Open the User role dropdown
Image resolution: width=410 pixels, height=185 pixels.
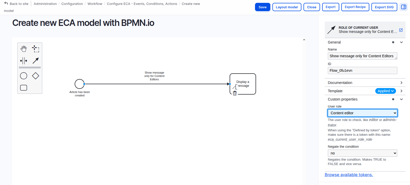[362, 113]
